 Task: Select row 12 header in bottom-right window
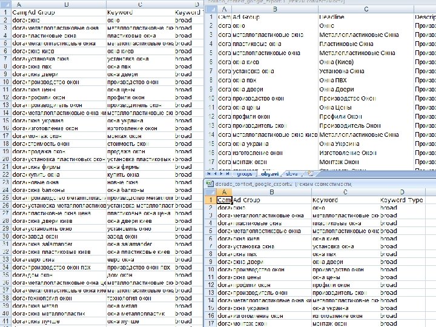[211, 285]
